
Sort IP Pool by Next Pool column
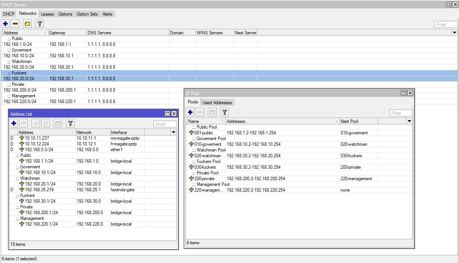359,121
